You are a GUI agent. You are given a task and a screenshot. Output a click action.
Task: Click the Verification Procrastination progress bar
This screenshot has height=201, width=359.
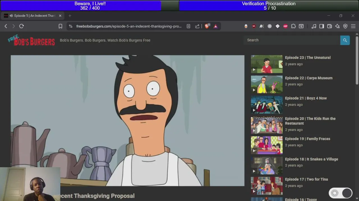pos(269,6)
